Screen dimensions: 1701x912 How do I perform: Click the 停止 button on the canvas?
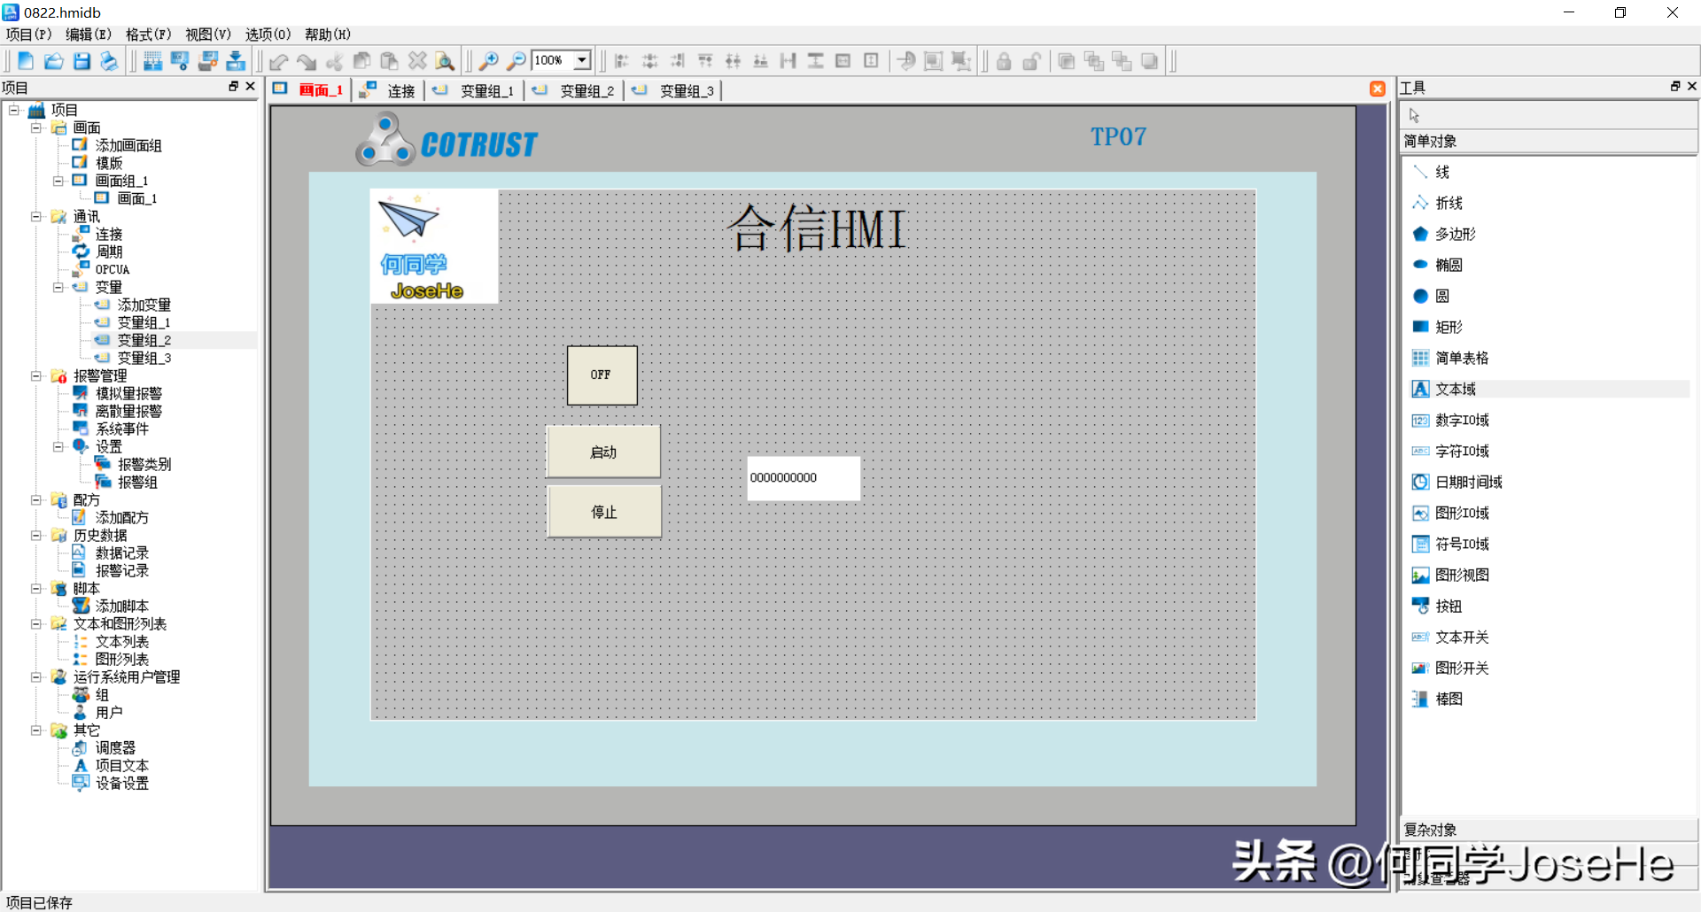tap(603, 512)
